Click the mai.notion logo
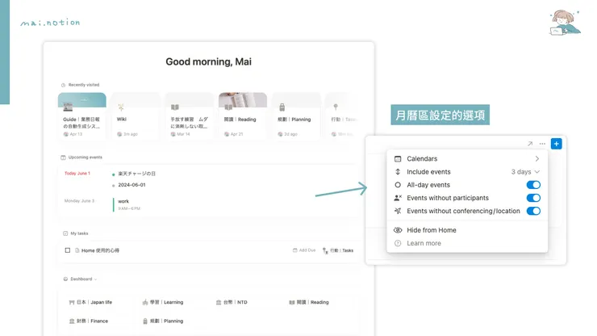 50,23
